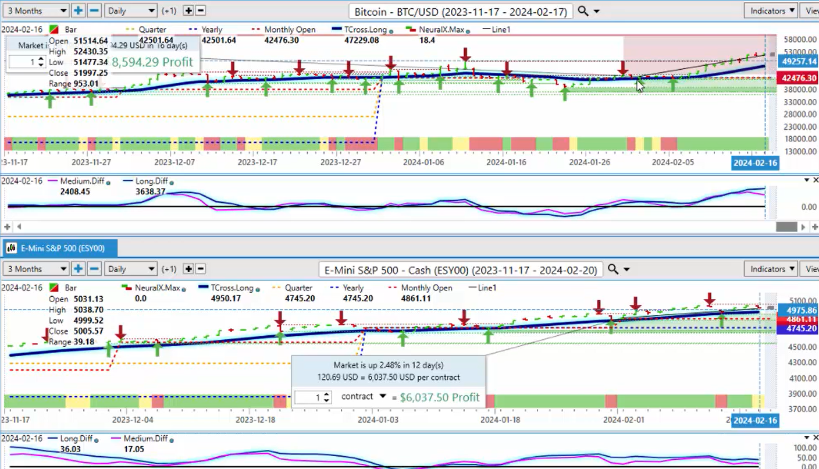This screenshot has height=469, width=819.
Task: Click black plus forecast button in E-Mini toolbar
Action: coord(188,269)
